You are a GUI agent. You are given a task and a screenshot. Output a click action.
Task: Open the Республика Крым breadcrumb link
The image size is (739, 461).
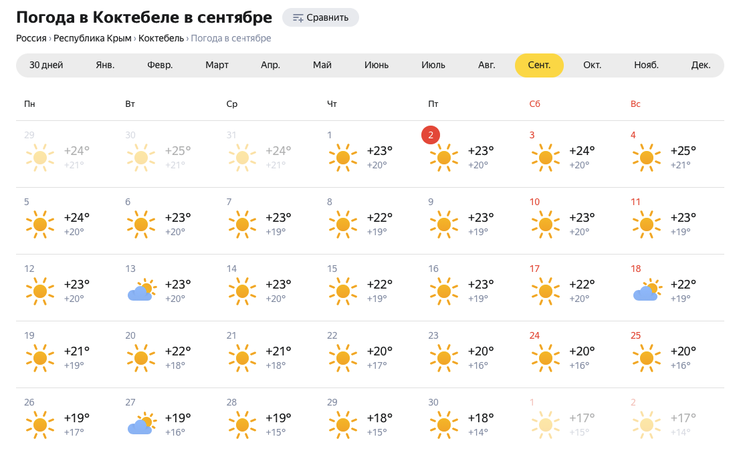(92, 38)
